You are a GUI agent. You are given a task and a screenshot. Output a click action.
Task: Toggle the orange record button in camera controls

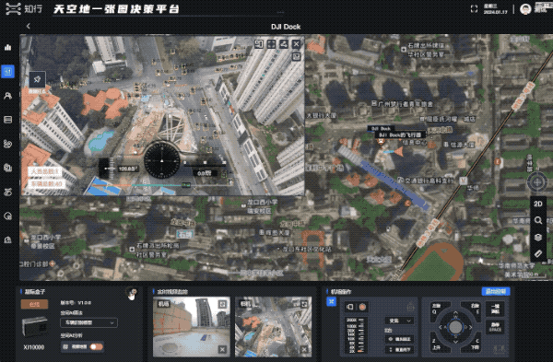pyautogui.click(x=362, y=307)
